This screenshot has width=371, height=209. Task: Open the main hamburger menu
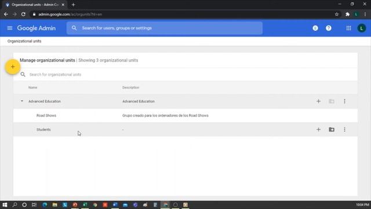[10, 28]
